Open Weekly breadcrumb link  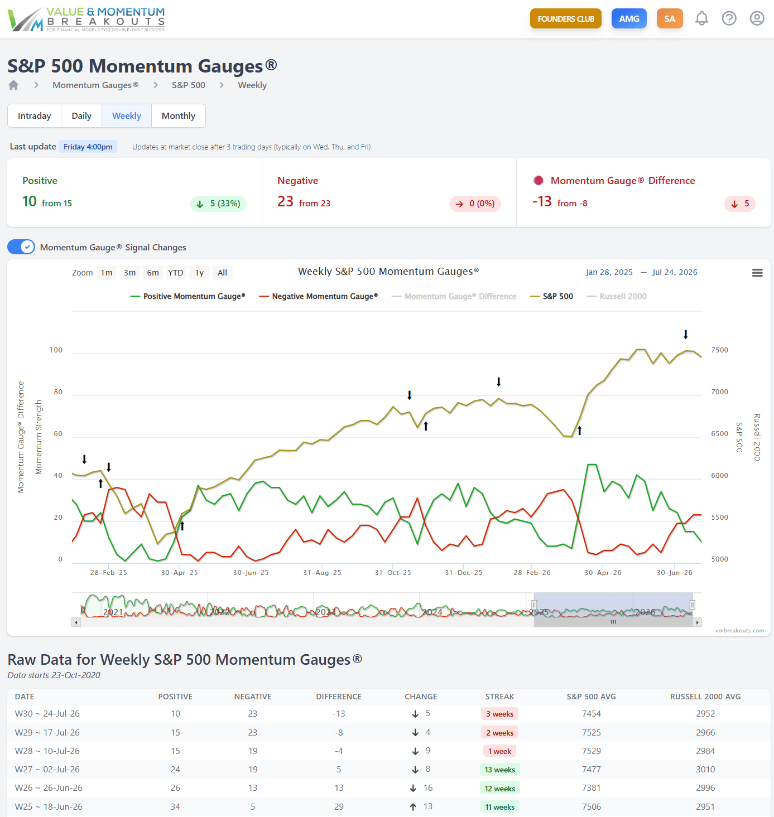pyautogui.click(x=252, y=85)
